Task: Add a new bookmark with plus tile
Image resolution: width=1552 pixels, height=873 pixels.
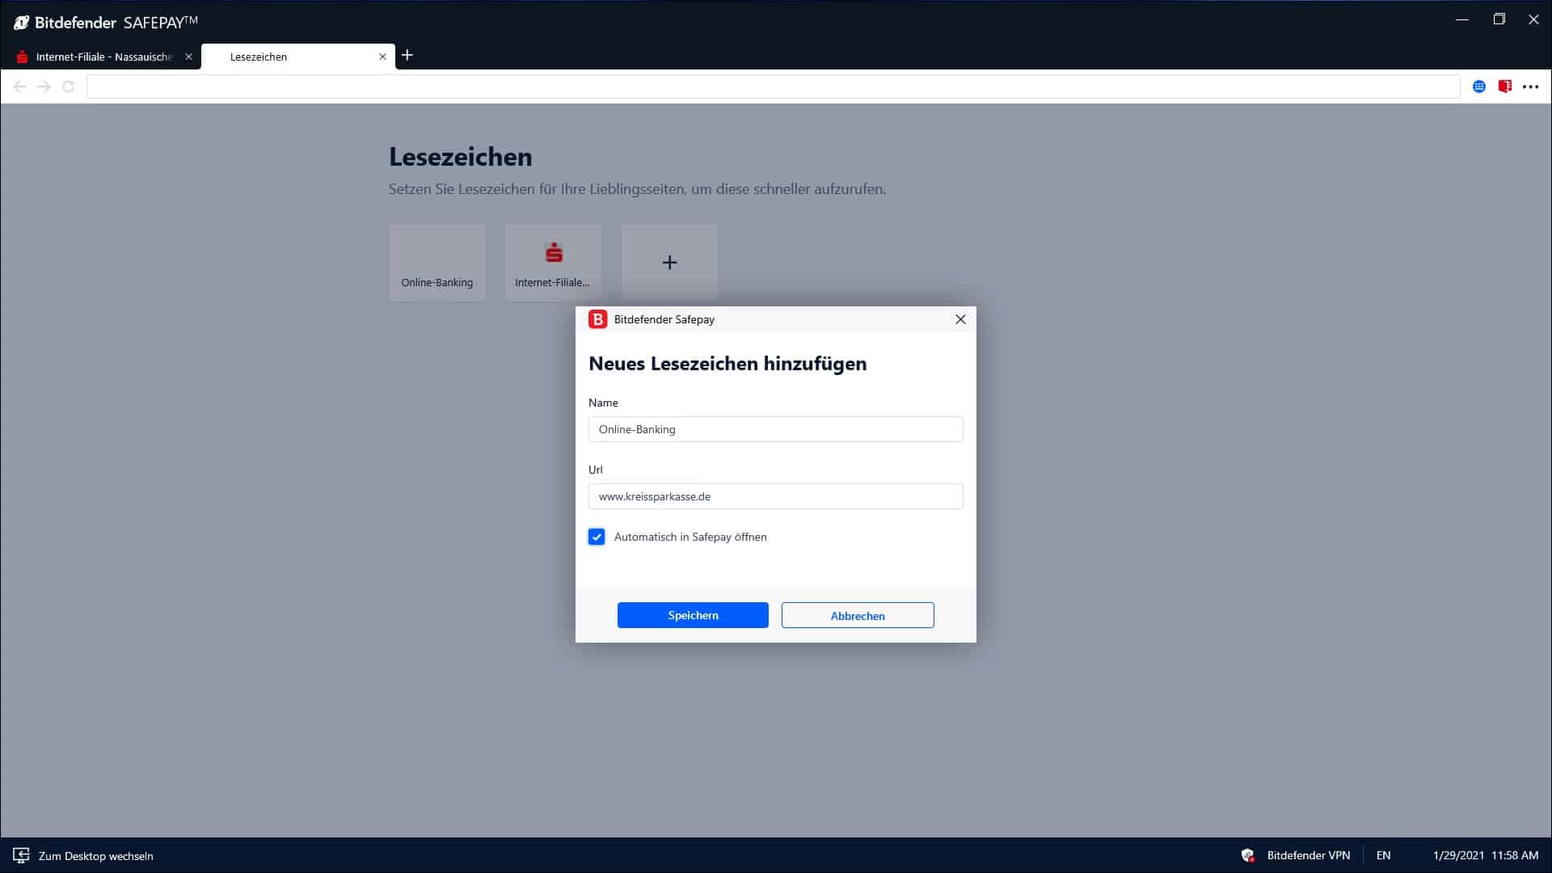Action: click(670, 263)
